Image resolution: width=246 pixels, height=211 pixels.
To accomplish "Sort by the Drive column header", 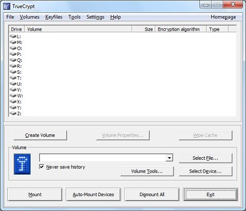I will [16, 29].
